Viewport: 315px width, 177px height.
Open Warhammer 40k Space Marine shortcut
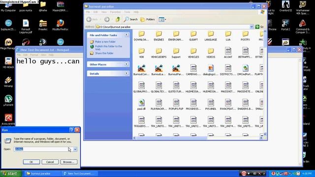coord(303,8)
